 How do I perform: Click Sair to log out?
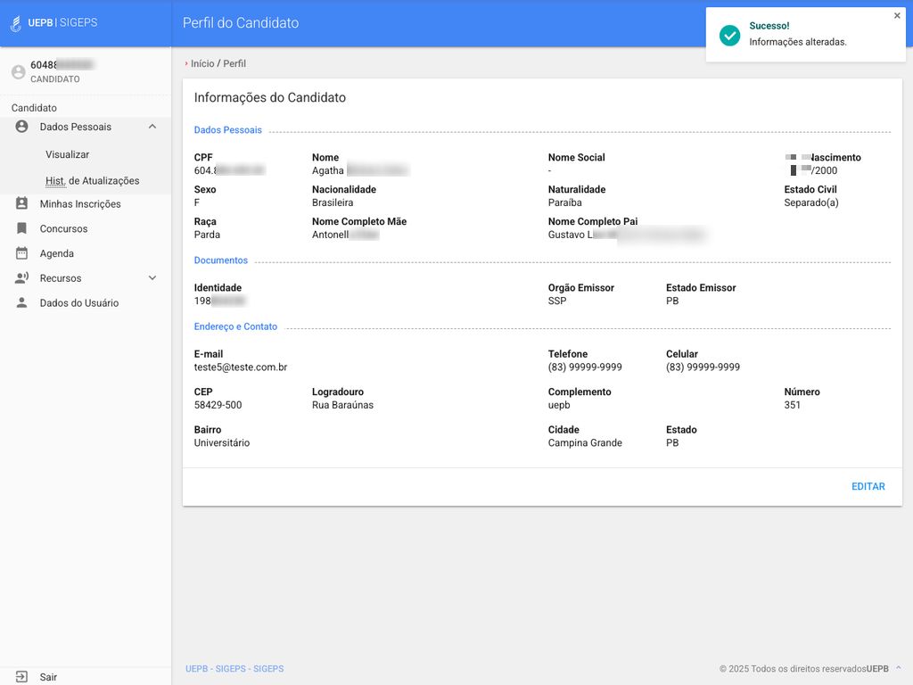click(x=48, y=677)
